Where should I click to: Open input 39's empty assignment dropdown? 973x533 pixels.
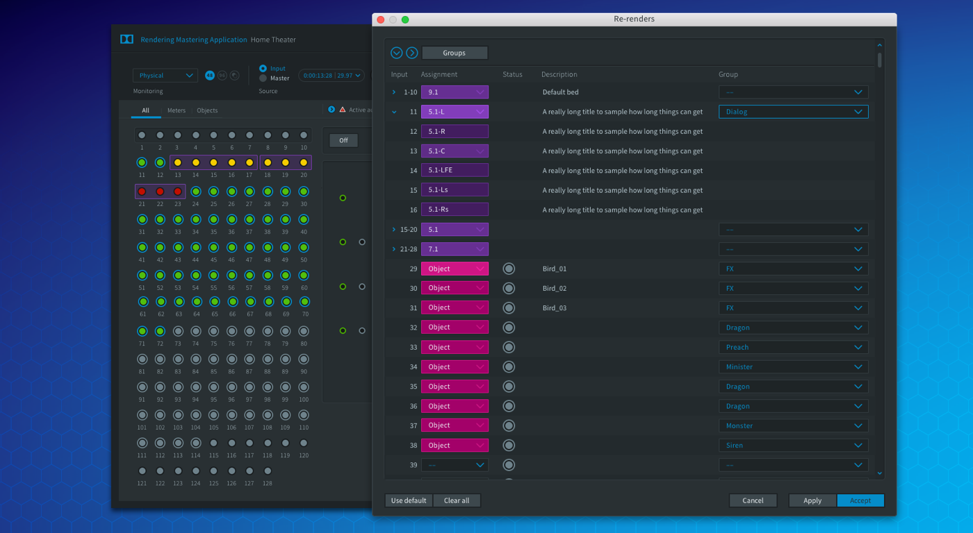coord(455,465)
